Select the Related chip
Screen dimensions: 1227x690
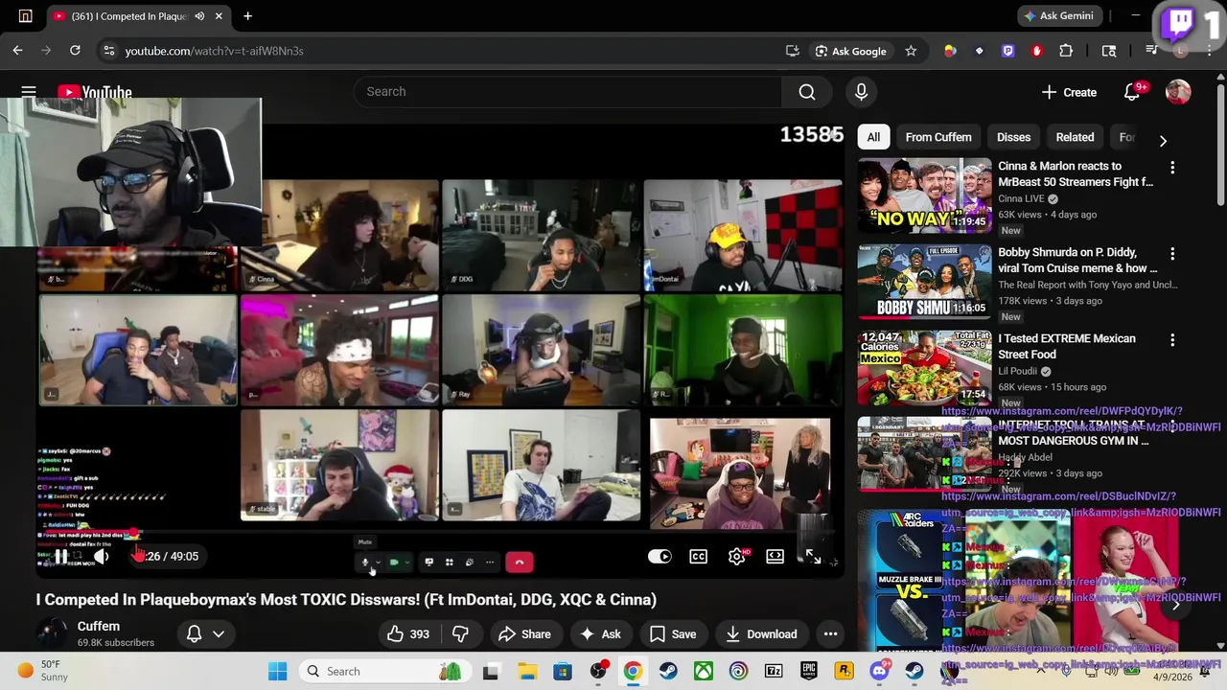click(x=1075, y=137)
